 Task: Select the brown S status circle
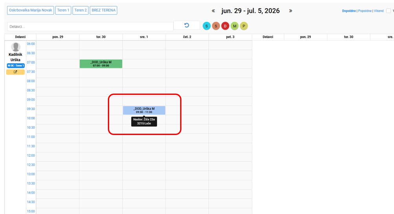pos(216,26)
